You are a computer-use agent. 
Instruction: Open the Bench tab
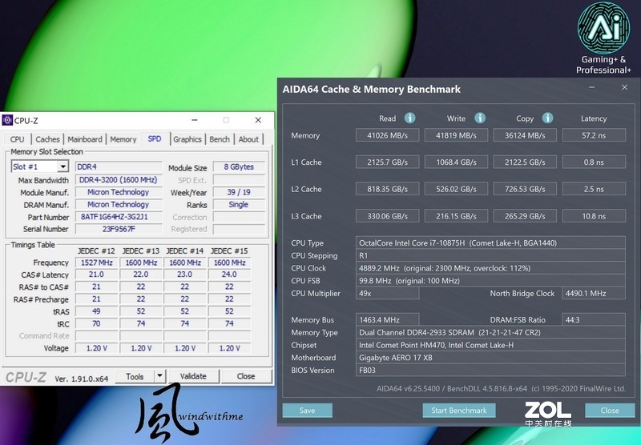(x=220, y=139)
